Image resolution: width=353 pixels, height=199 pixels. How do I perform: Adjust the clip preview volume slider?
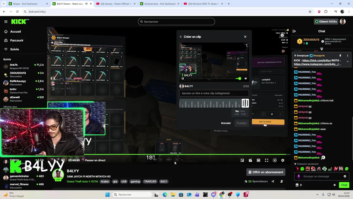click(x=239, y=78)
